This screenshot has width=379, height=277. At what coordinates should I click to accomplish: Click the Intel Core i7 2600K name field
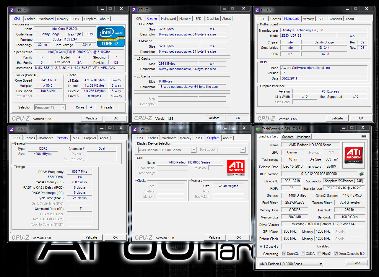point(65,29)
